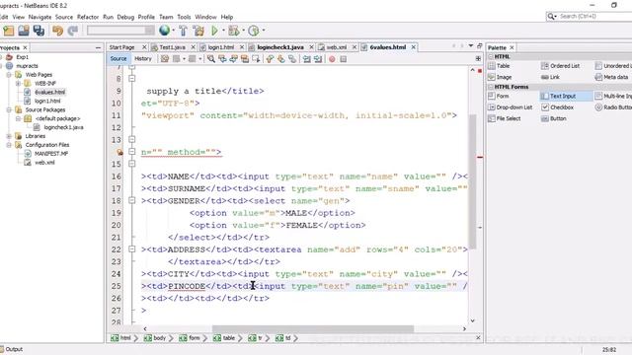This screenshot has height=355, width=632.
Task: Select Radio Button palette item
Action: 613,107
